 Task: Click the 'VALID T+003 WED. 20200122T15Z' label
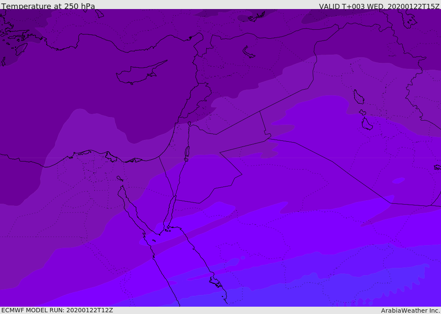(x=379, y=6)
